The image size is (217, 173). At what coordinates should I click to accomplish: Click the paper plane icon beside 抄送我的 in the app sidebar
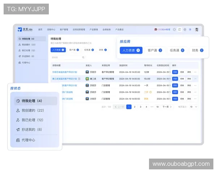(x=20, y=56)
